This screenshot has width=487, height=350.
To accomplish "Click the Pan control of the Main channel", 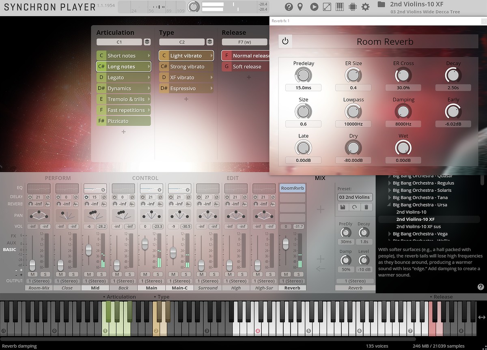I will [151, 215].
